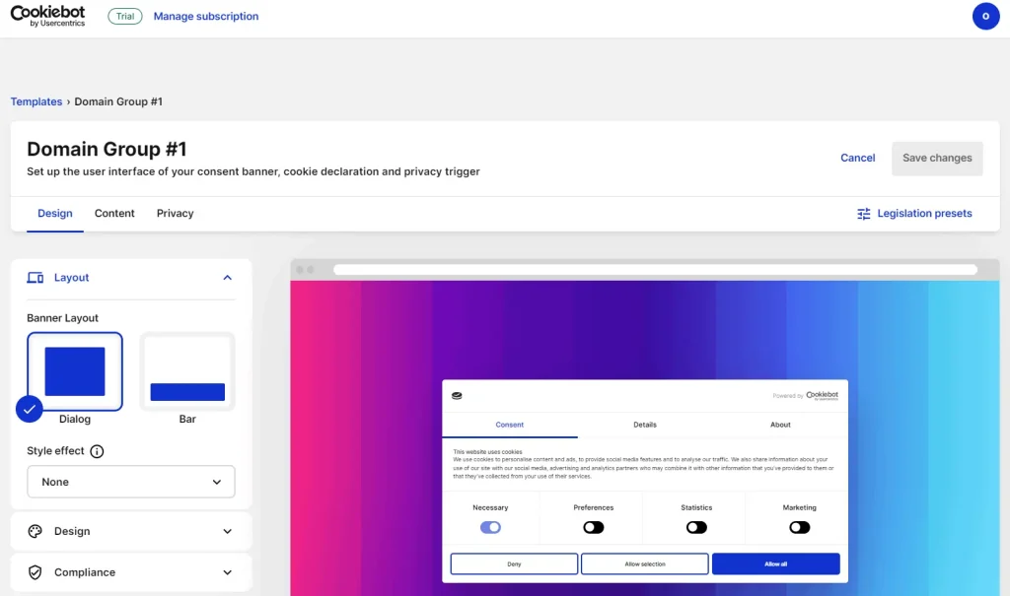
Task: Open the user account avatar
Action: tap(985, 17)
